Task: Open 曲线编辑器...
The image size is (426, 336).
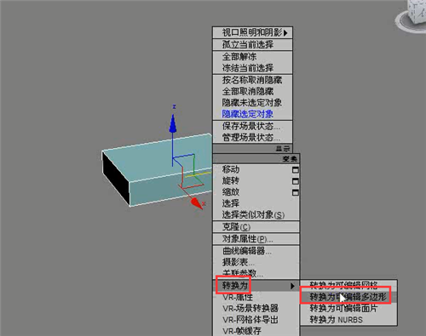Action: tap(256, 251)
